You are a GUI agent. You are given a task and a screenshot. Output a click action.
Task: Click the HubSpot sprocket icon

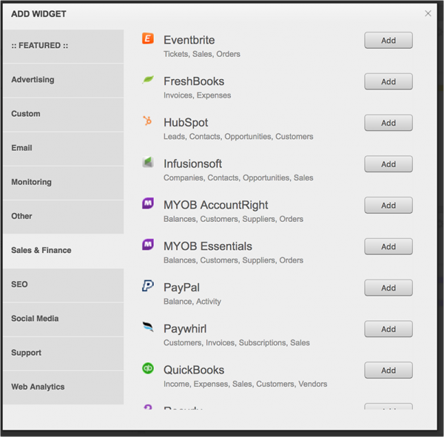(148, 121)
